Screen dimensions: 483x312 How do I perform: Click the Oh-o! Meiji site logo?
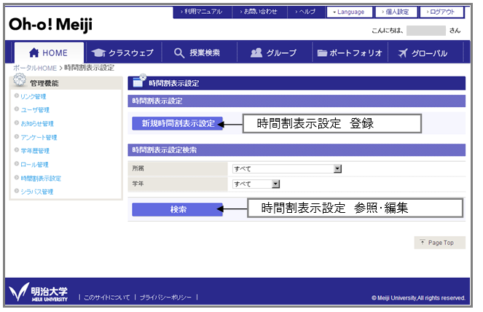(50, 25)
